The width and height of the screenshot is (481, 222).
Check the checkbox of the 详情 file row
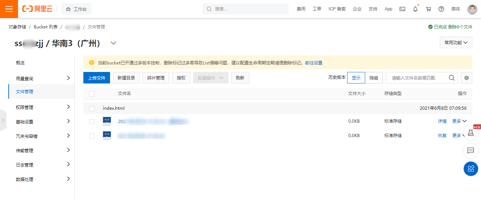[92, 122]
